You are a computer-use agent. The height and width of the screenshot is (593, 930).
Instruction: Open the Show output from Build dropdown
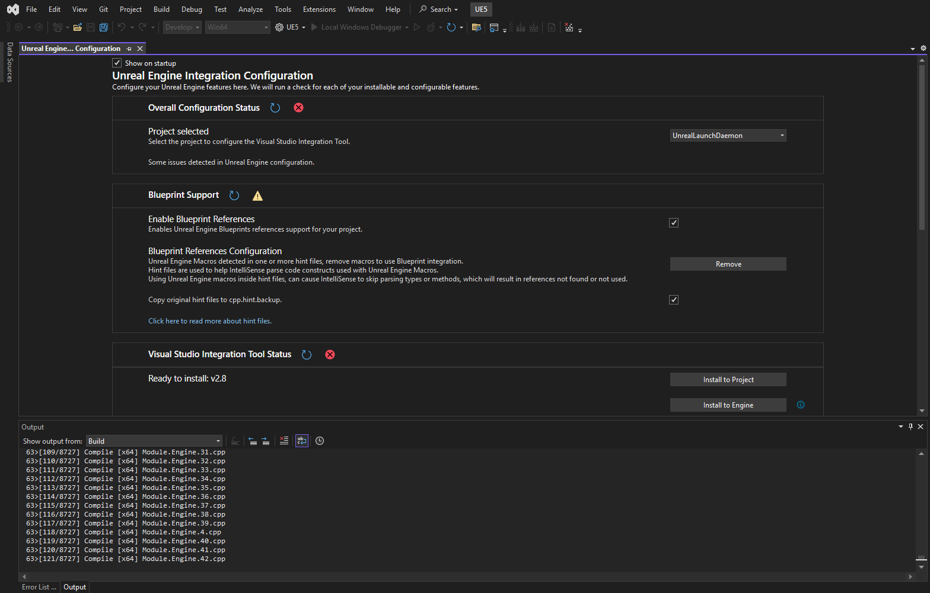154,441
